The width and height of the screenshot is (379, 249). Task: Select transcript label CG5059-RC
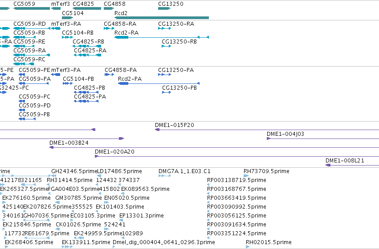point(29,59)
